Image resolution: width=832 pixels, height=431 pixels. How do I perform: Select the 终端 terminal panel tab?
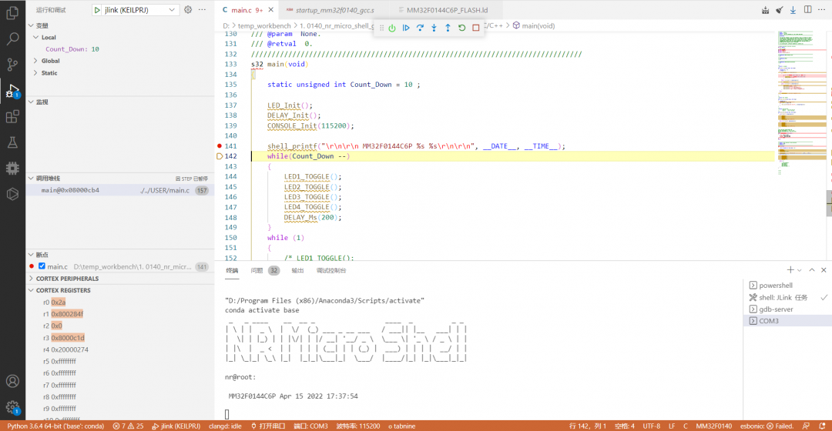coord(233,270)
